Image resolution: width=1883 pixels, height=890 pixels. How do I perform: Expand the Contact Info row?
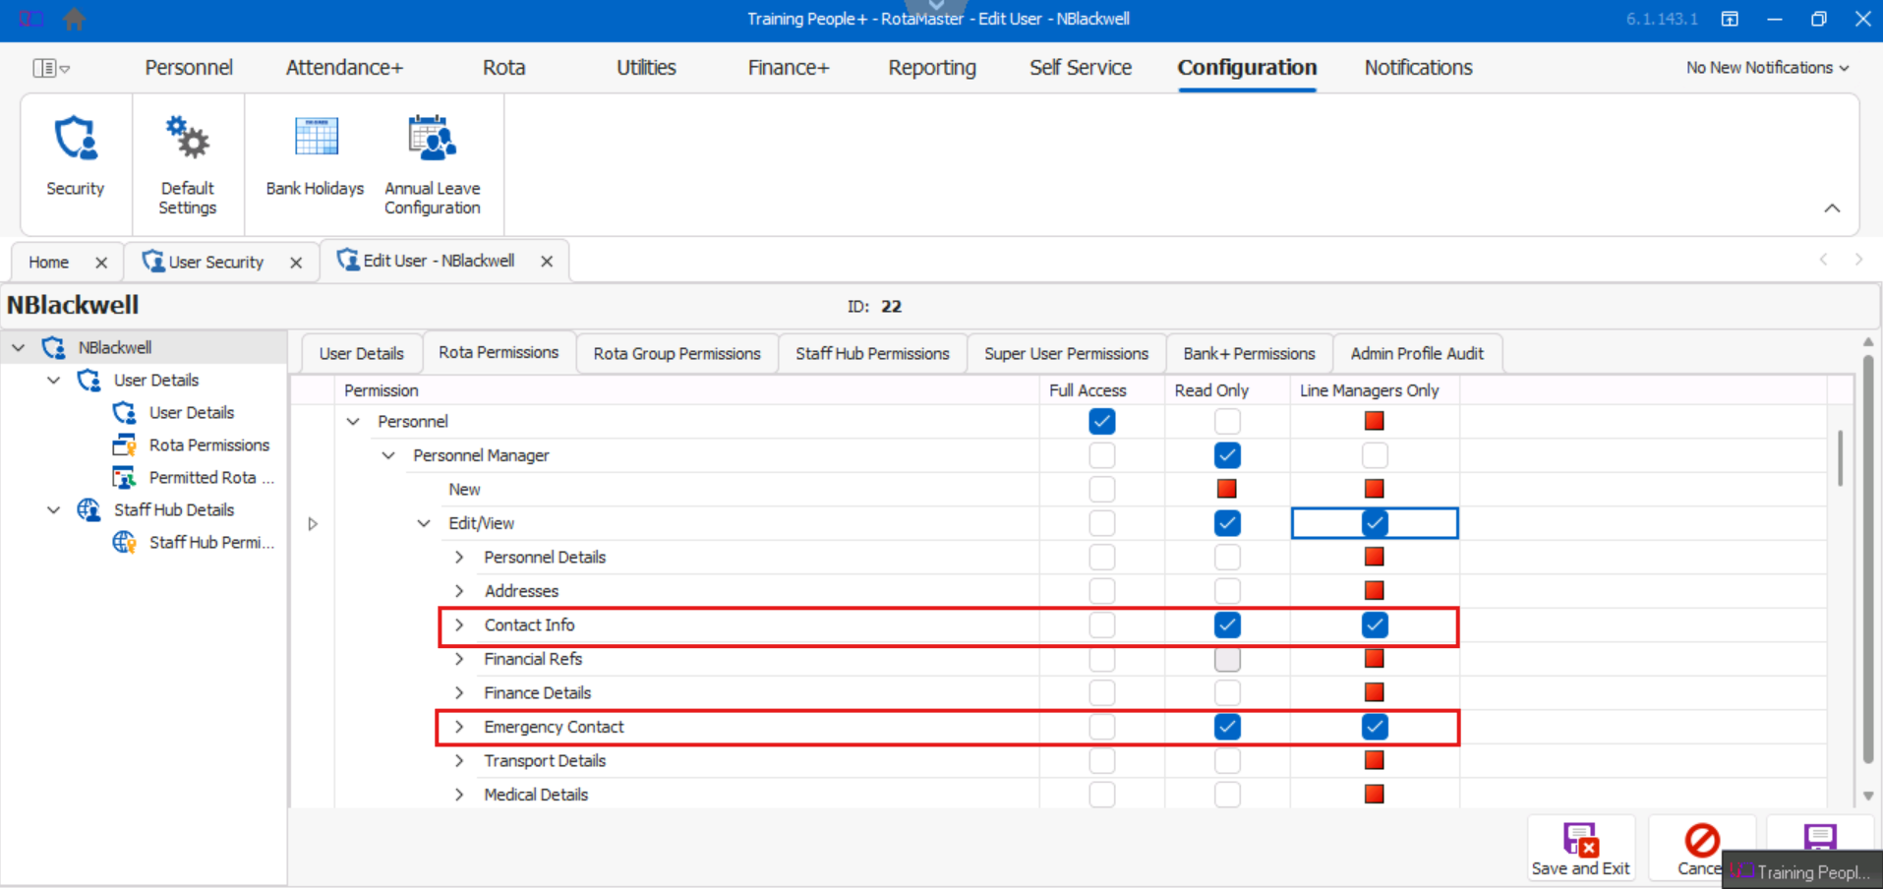pos(459,625)
